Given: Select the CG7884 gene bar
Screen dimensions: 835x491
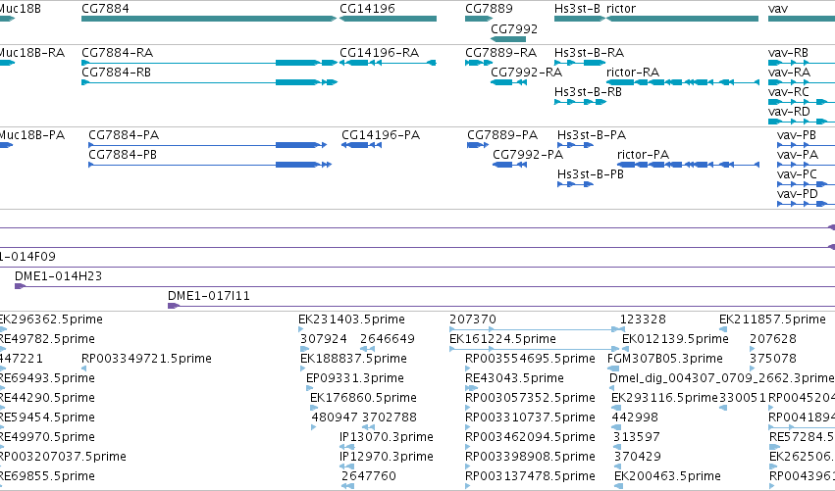Looking at the screenshot, I should [x=209, y=19].
